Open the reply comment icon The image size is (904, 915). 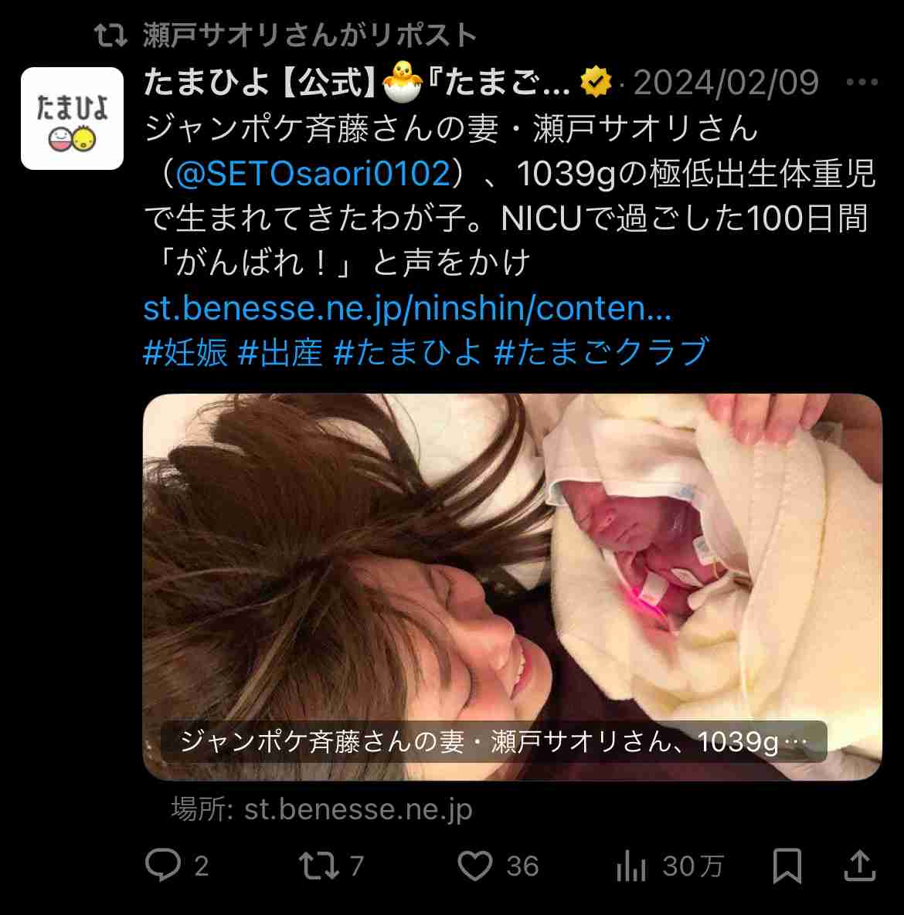click(163, 865)
